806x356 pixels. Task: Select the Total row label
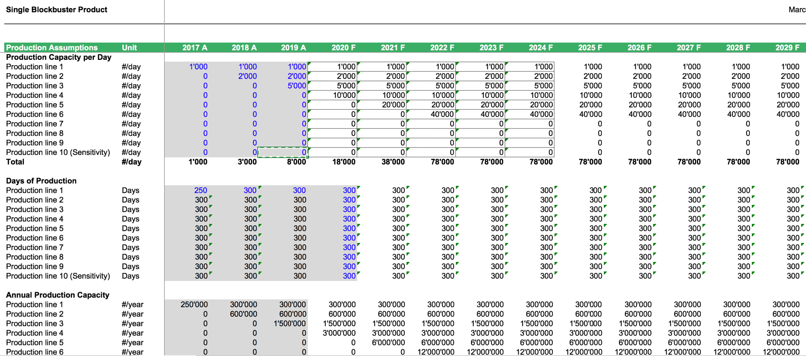pos(15,162)
